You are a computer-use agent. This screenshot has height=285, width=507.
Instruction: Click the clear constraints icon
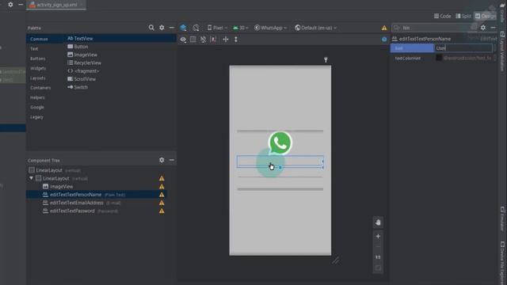[x=203, y=40]
